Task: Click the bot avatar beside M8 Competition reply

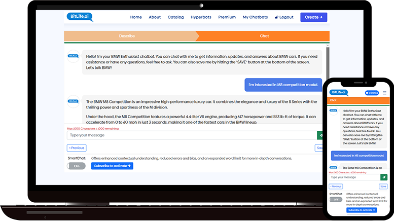Action: tap(73, 101)
